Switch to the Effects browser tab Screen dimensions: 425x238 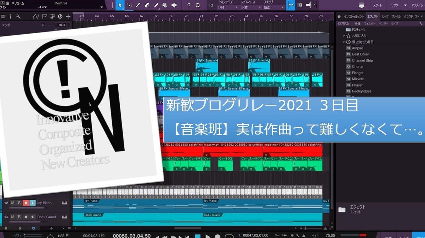373,17
